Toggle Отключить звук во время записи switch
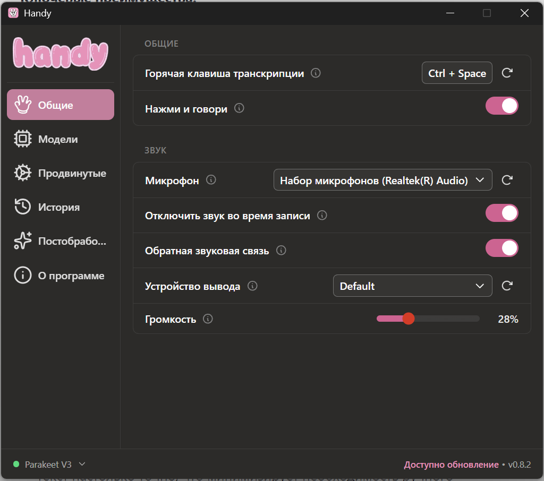Image resolution: width=544 pixels, height=481 pixels. [501, 213]
